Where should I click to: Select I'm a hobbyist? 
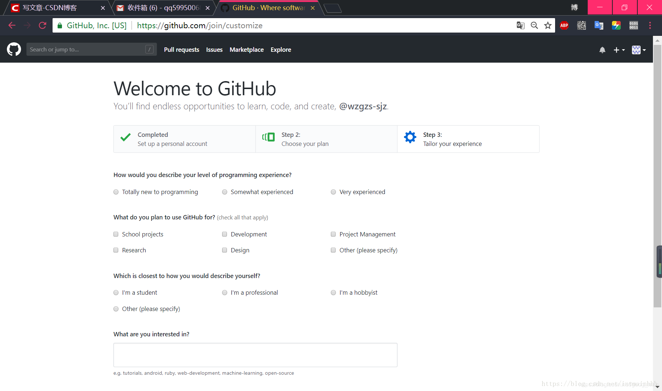333,293
